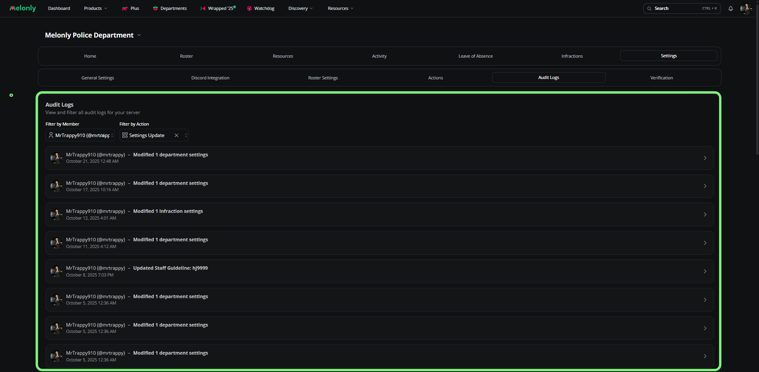Image resolution: width=759 pixels, height=372 pixels.
Task: Select the Settings tab
Action: coord(669,56)
